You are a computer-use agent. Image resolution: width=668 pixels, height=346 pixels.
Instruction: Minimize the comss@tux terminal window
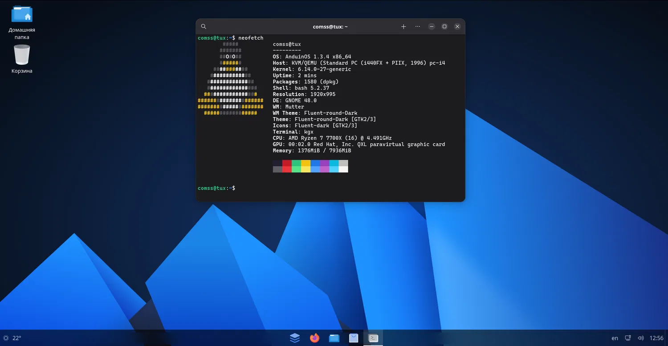[432, 27]
